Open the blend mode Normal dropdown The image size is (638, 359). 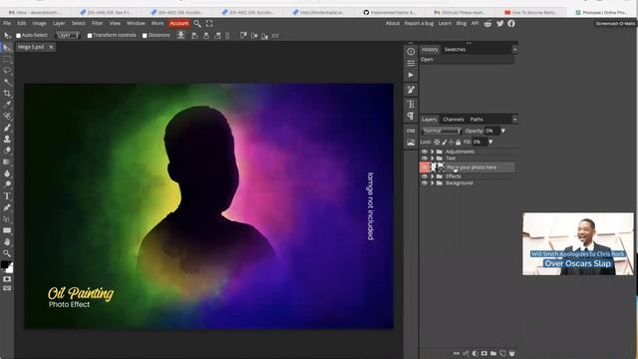pyautogui.click(x=442, y=131)
